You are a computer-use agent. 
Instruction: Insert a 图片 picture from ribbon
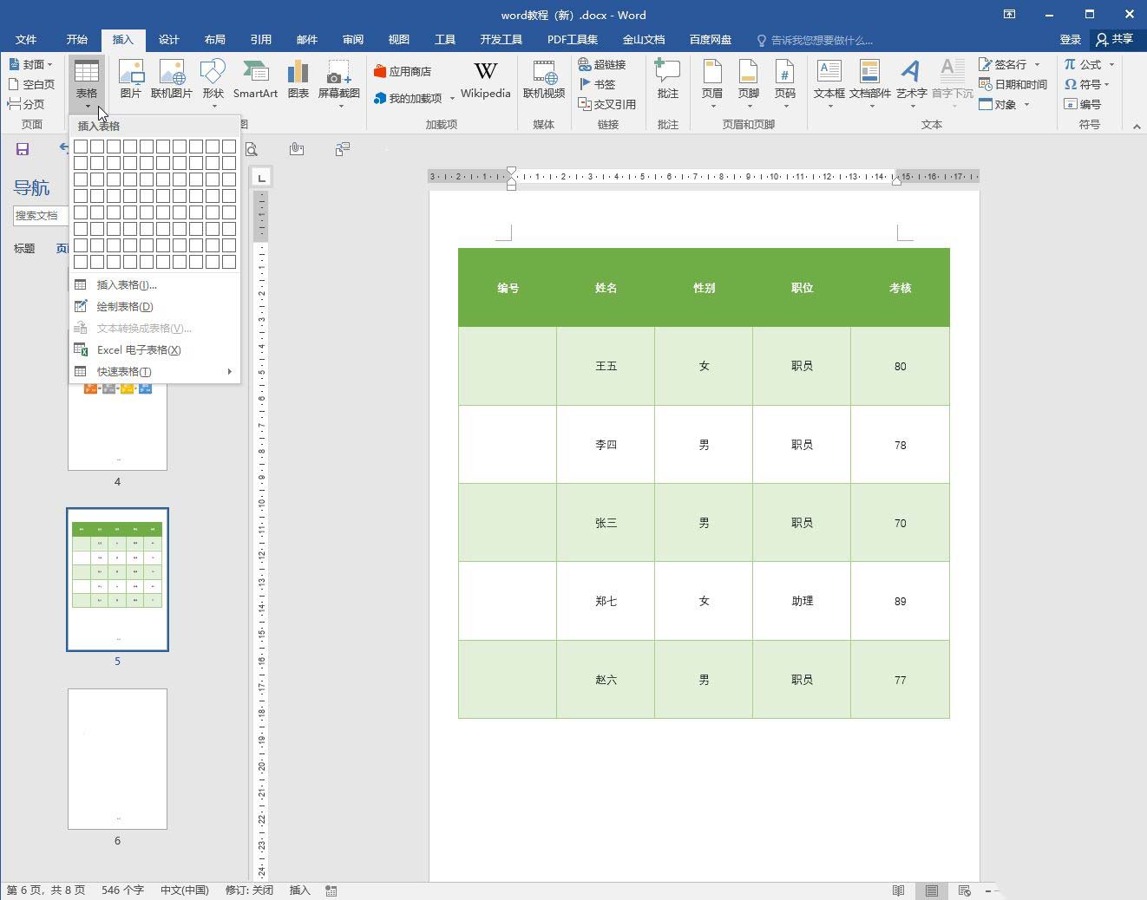(131, 79)
